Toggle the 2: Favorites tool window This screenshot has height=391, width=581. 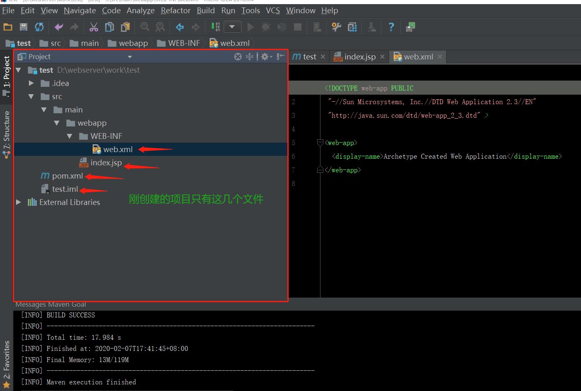tap(6, 365)
